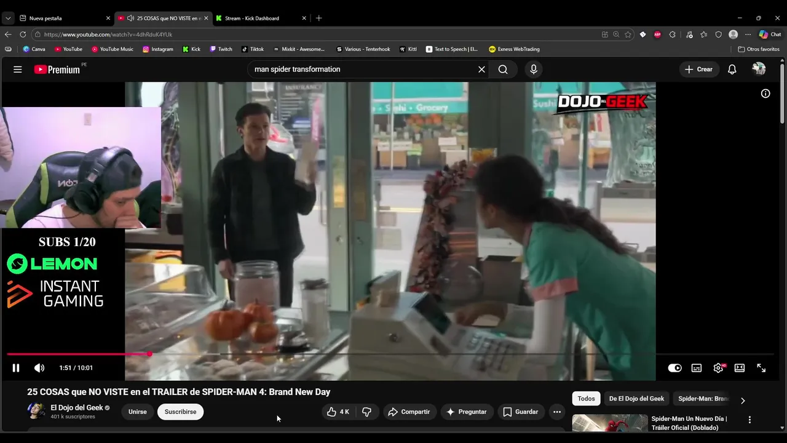The width and height of the screenshot is (787, 443).
Task: Dislike the video
Action: (366, 412)
